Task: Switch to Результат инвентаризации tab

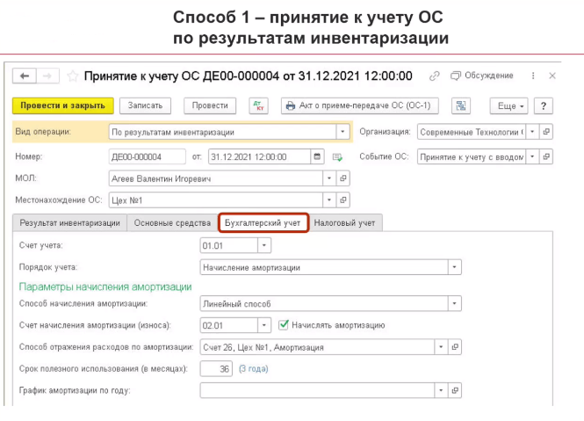Action: tap(69, 223)
